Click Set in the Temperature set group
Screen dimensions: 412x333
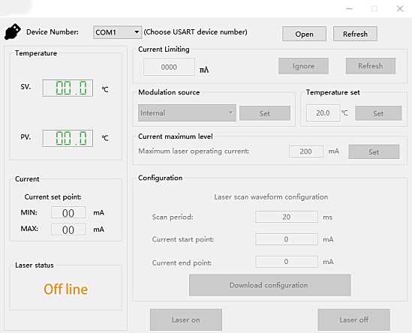[378, 113]
